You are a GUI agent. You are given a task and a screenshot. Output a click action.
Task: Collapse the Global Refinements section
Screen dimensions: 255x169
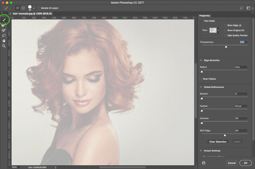[x=201, y=87]
